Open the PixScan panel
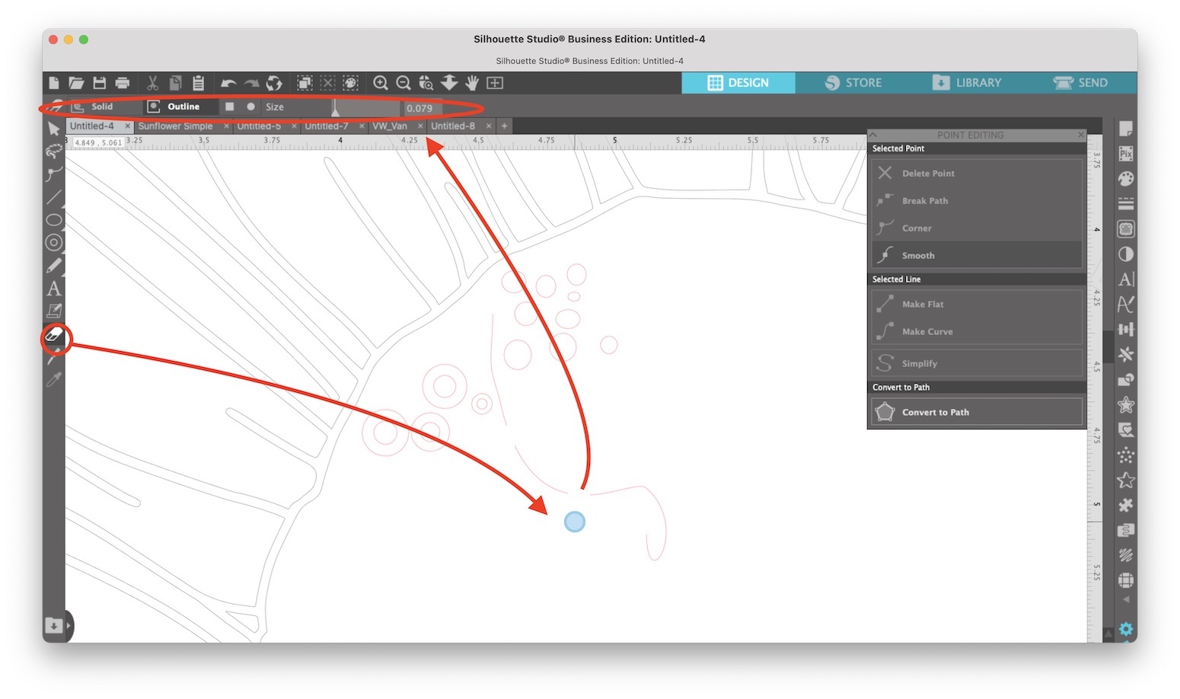Screen dimensions: 1180x699 pos(1126,154)
